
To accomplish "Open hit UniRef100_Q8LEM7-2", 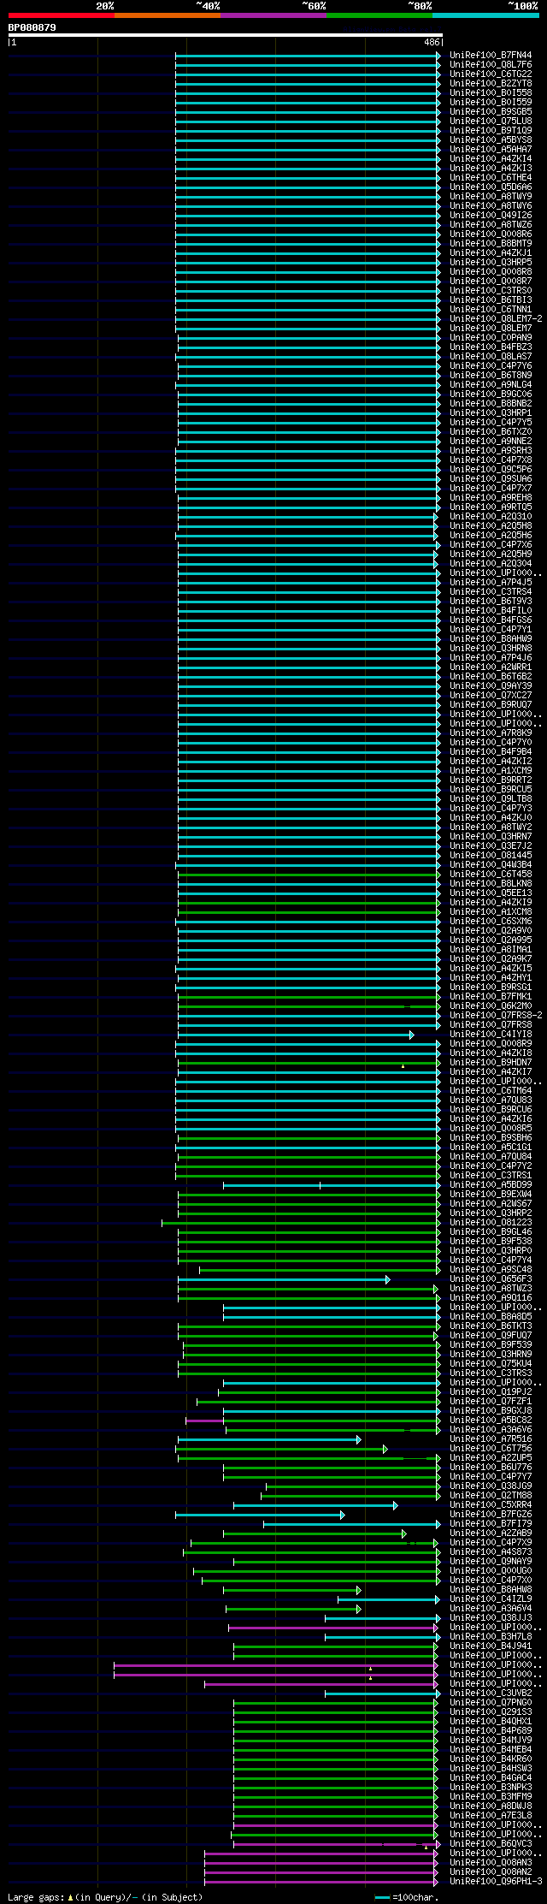I will 496,318.
